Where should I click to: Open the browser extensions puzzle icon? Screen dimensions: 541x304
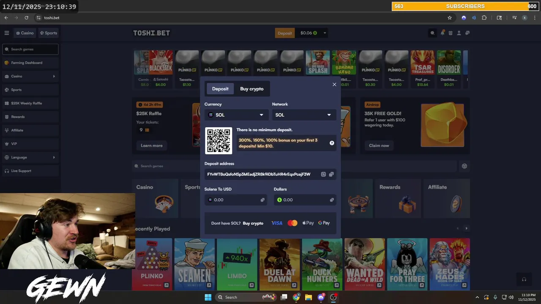[484, 18]
